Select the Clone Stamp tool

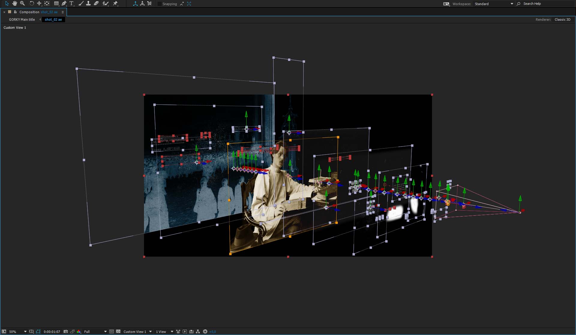(88, 4)
